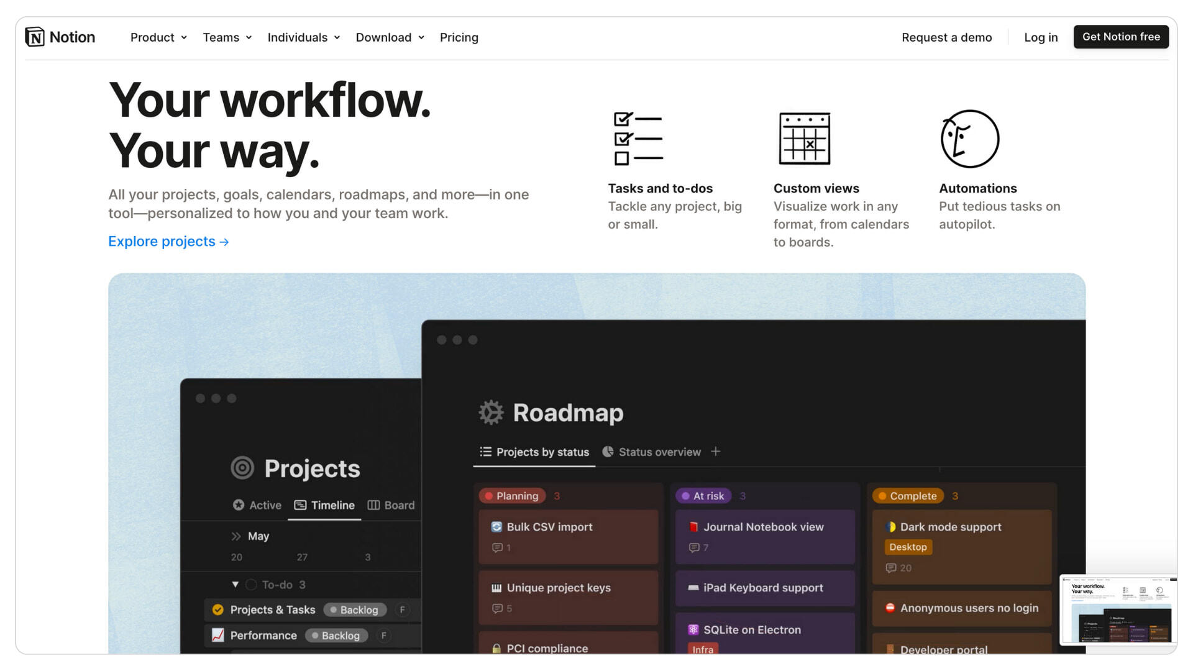Collapse the To-do group disclosure triangle
1193x671 pixels.
click(x=235, y=585)
